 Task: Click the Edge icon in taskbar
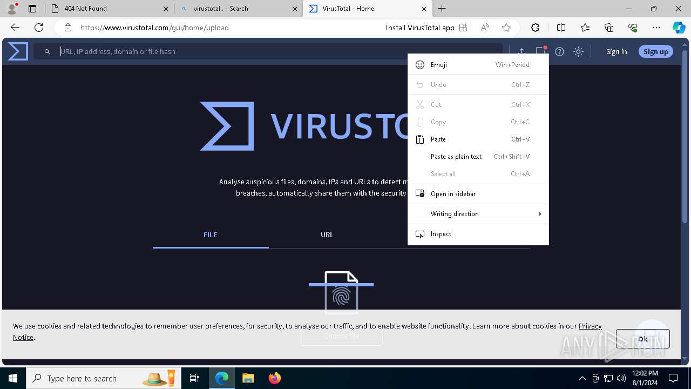[x=222, y=378]
